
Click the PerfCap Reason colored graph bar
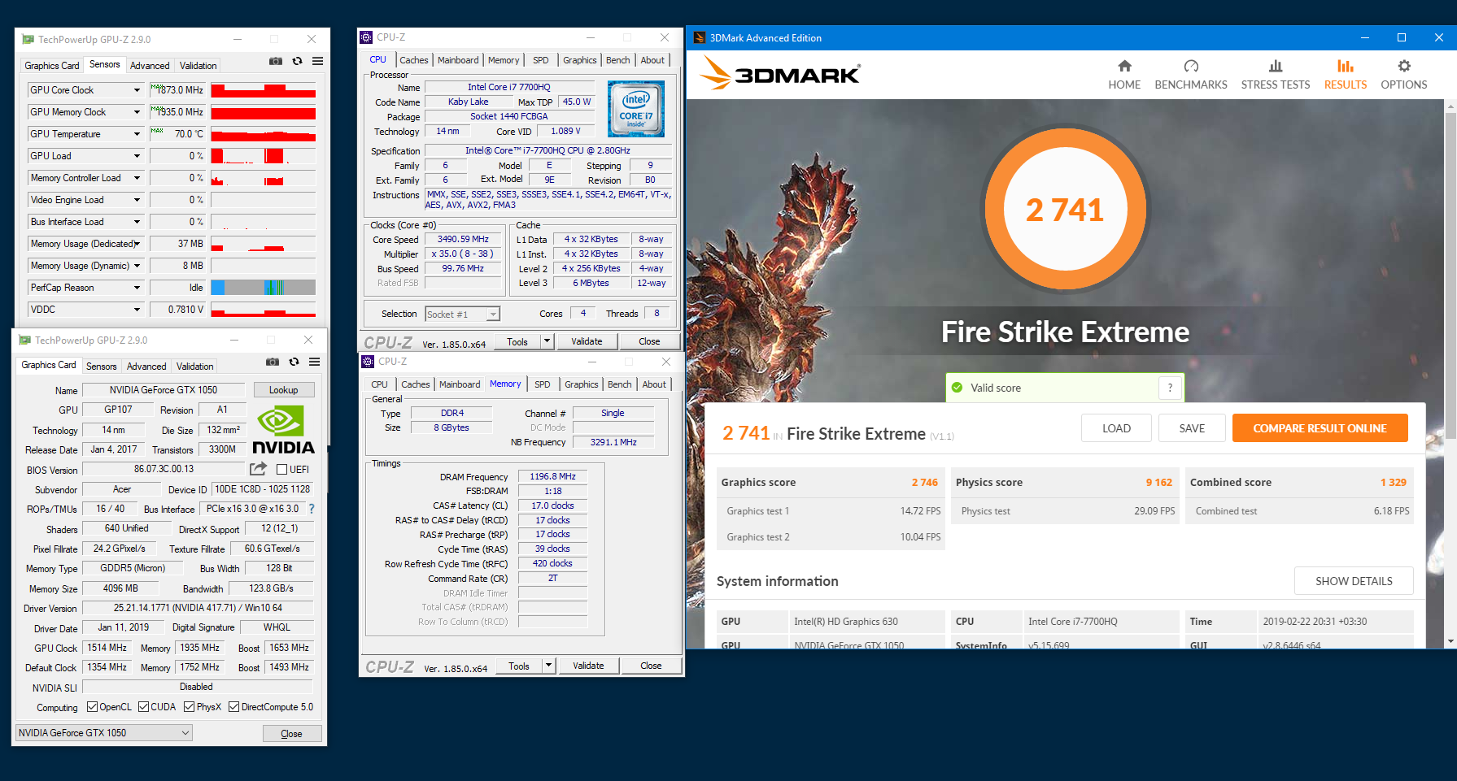coord(263,288)
